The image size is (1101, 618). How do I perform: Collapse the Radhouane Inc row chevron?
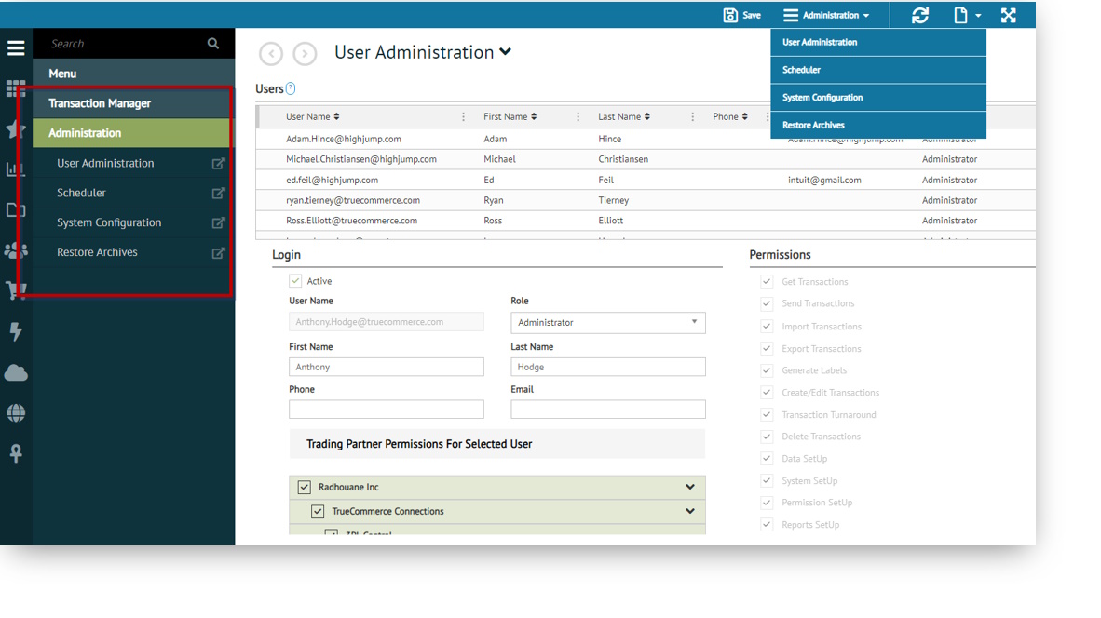689,487
